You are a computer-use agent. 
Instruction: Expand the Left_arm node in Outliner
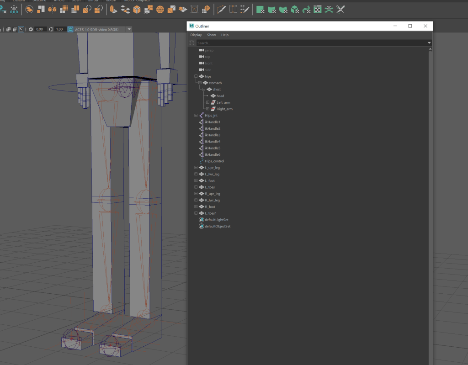(208, 102)
